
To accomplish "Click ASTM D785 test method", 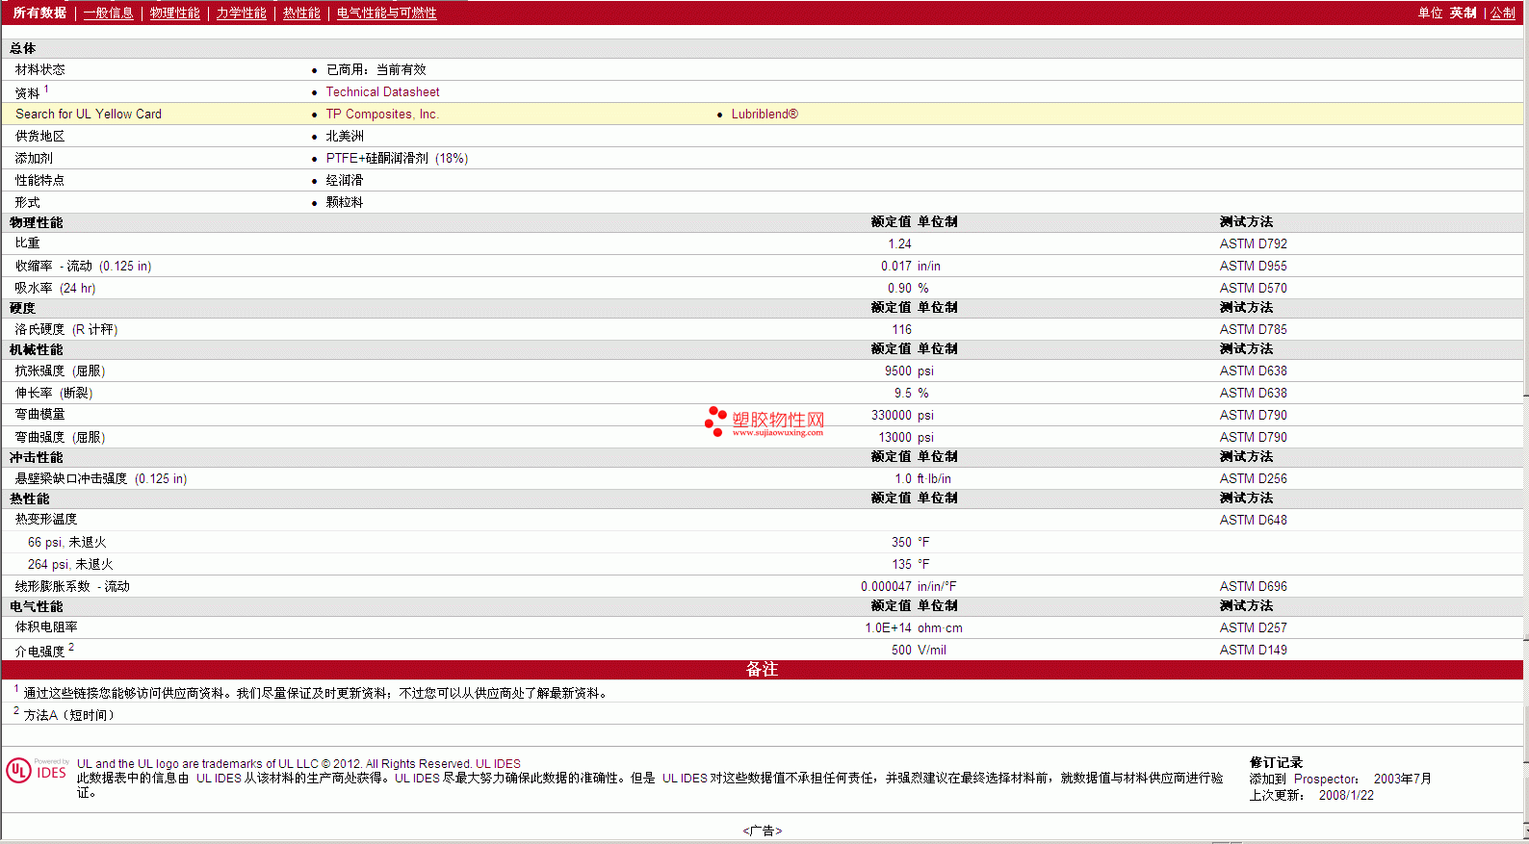I will (x=1253, y=329).
